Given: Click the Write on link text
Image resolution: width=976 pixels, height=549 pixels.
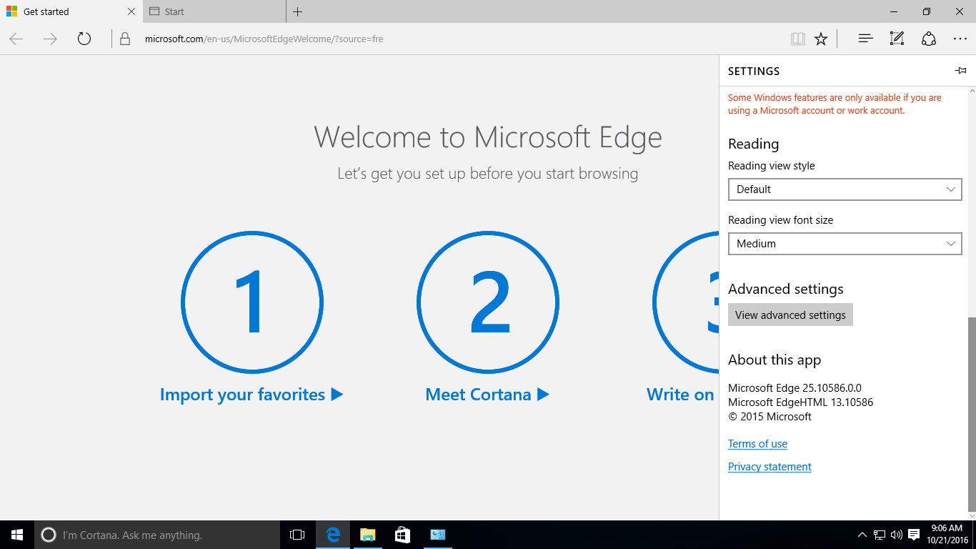Looking at the screenshot, I should [x=680, y=395].
